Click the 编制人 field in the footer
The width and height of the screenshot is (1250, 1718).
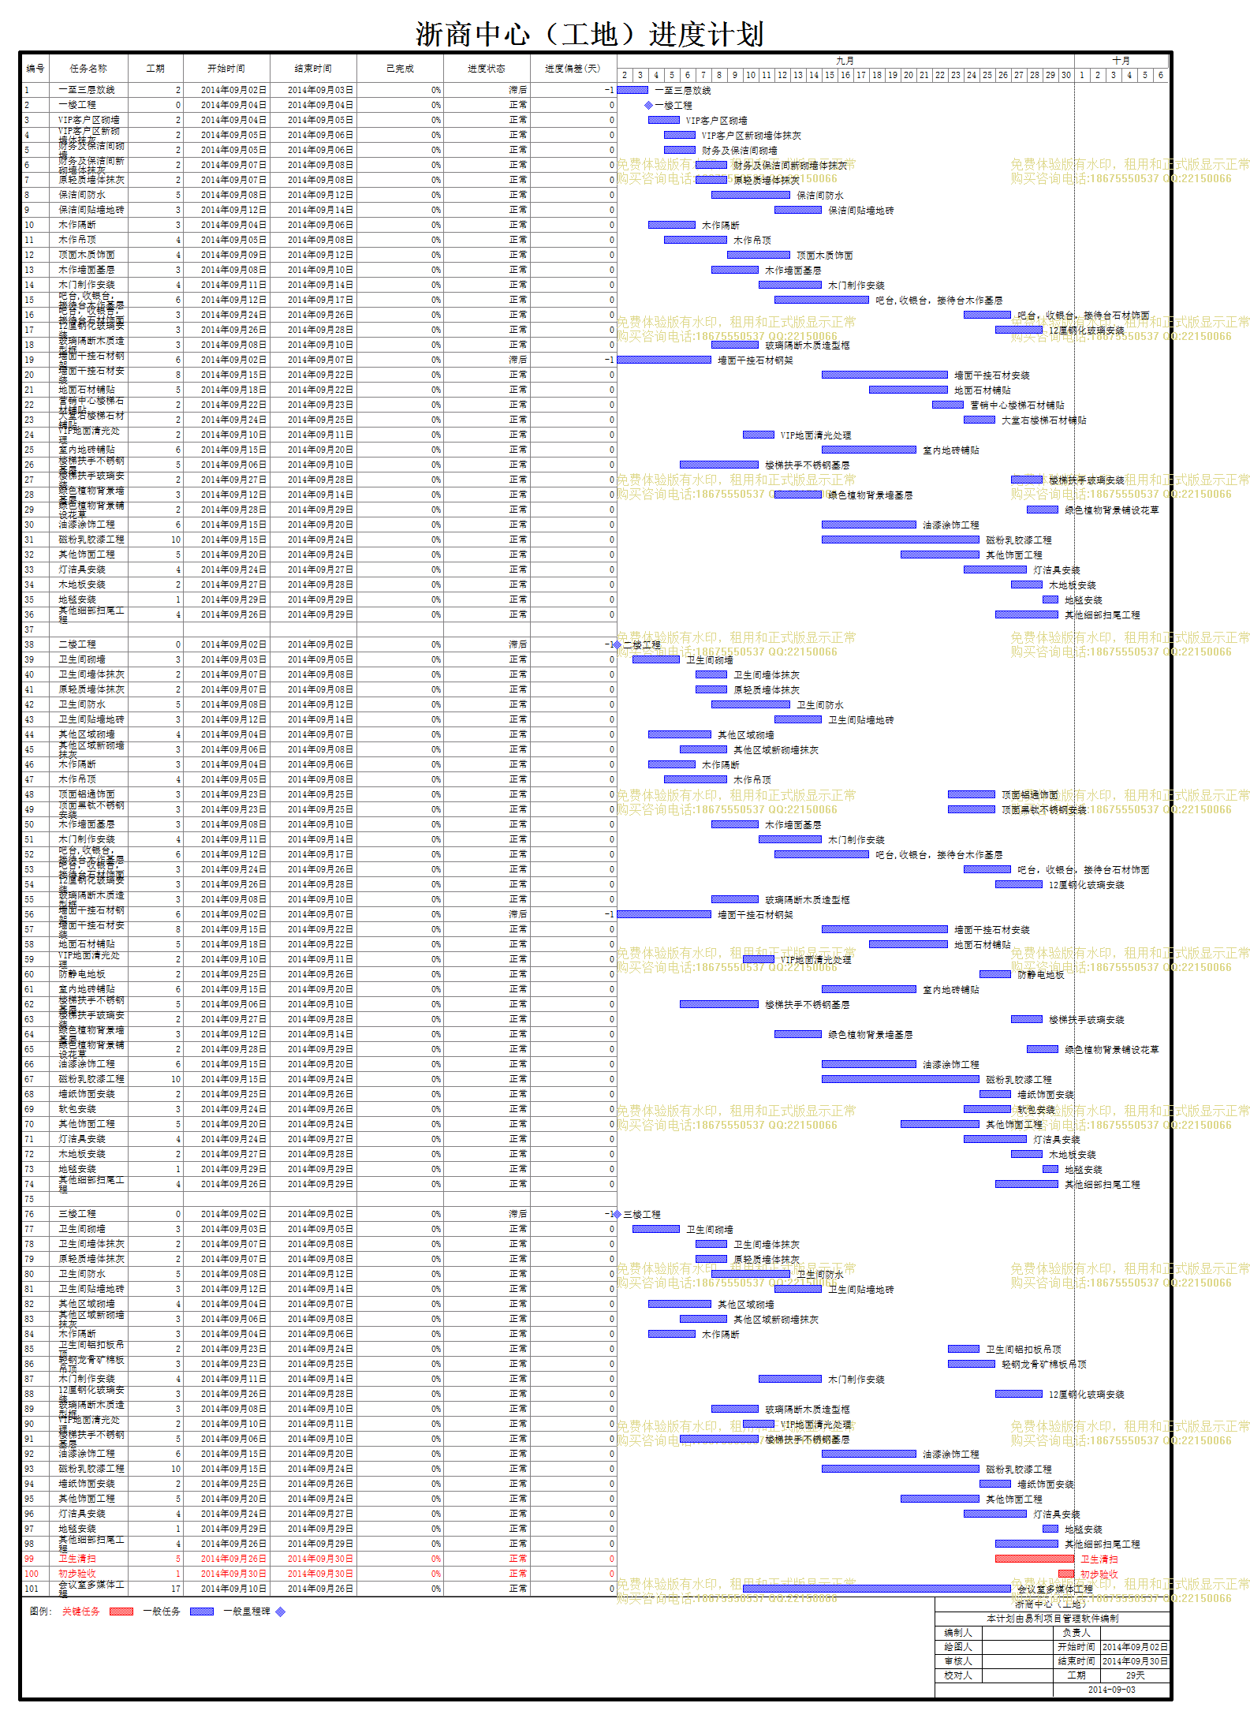pyautogui.click(x=958, y=1633)
